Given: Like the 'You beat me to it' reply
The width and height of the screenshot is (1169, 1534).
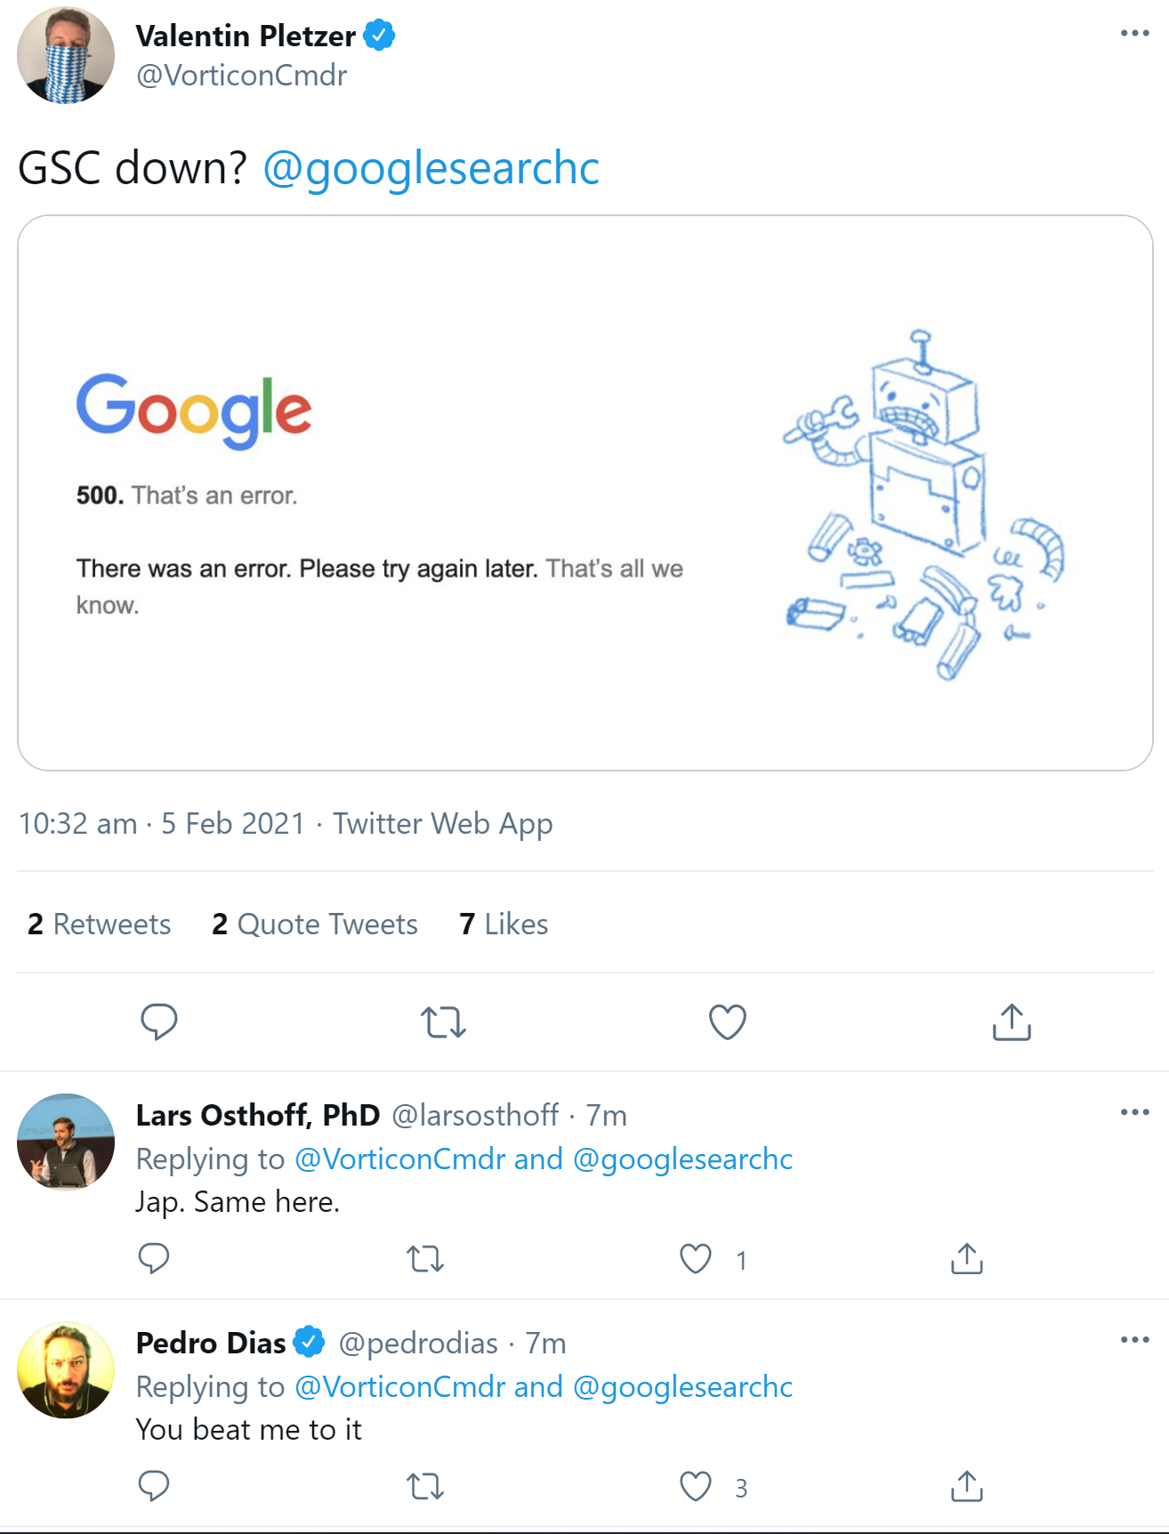Looking at the screenshot, I should [x=695, y=1484].
